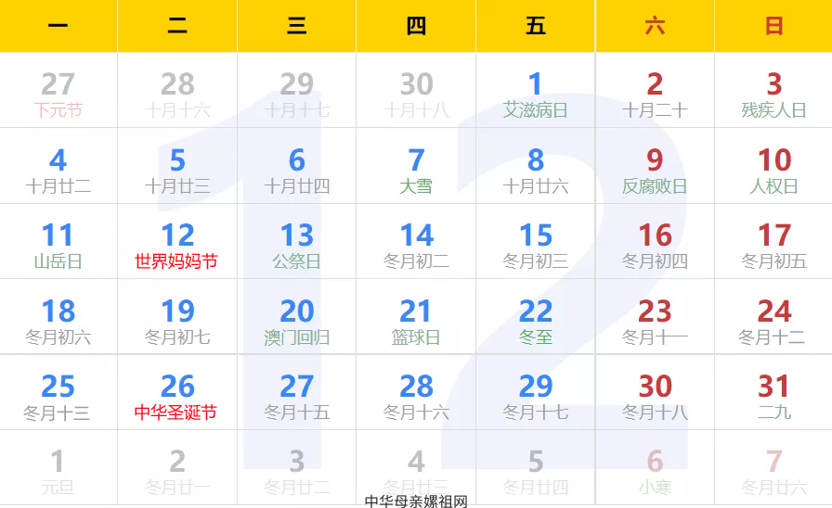Click the Monday header 一
The image size is (832, 508).
(58, 25)
